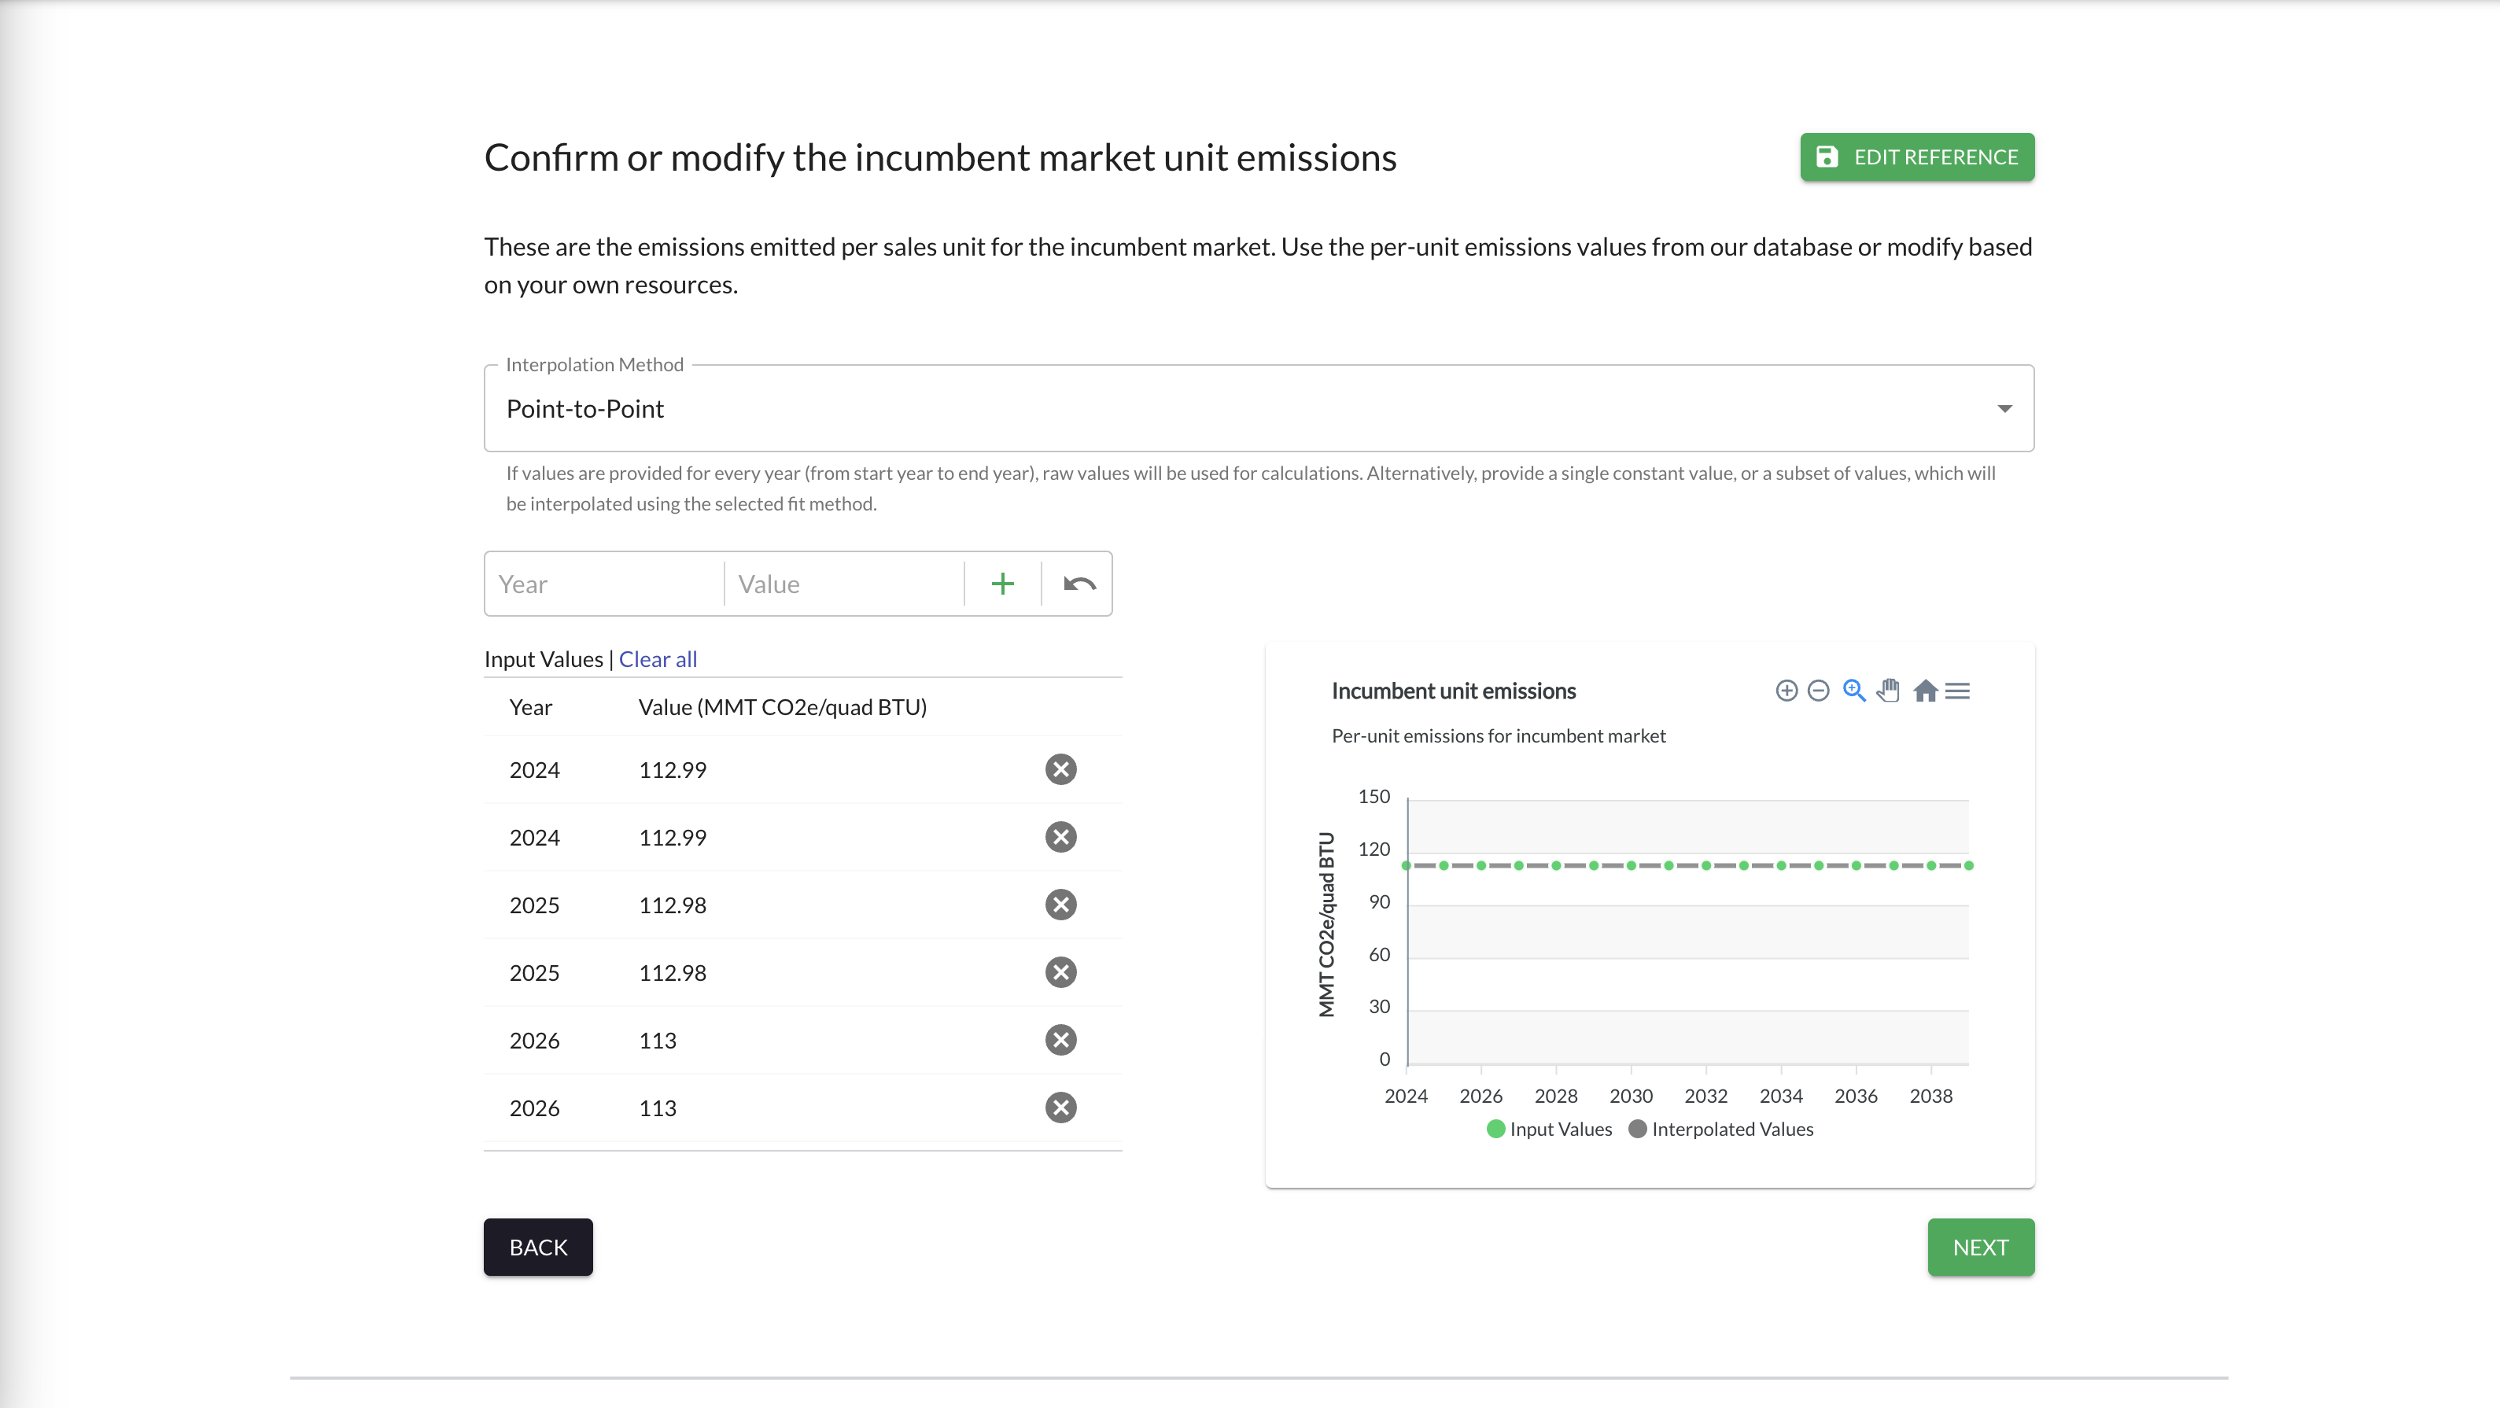Click the Point-to-Point dropdown arrow
Viewport: 2500px width, 1408px height.
tap(2004, 408)
